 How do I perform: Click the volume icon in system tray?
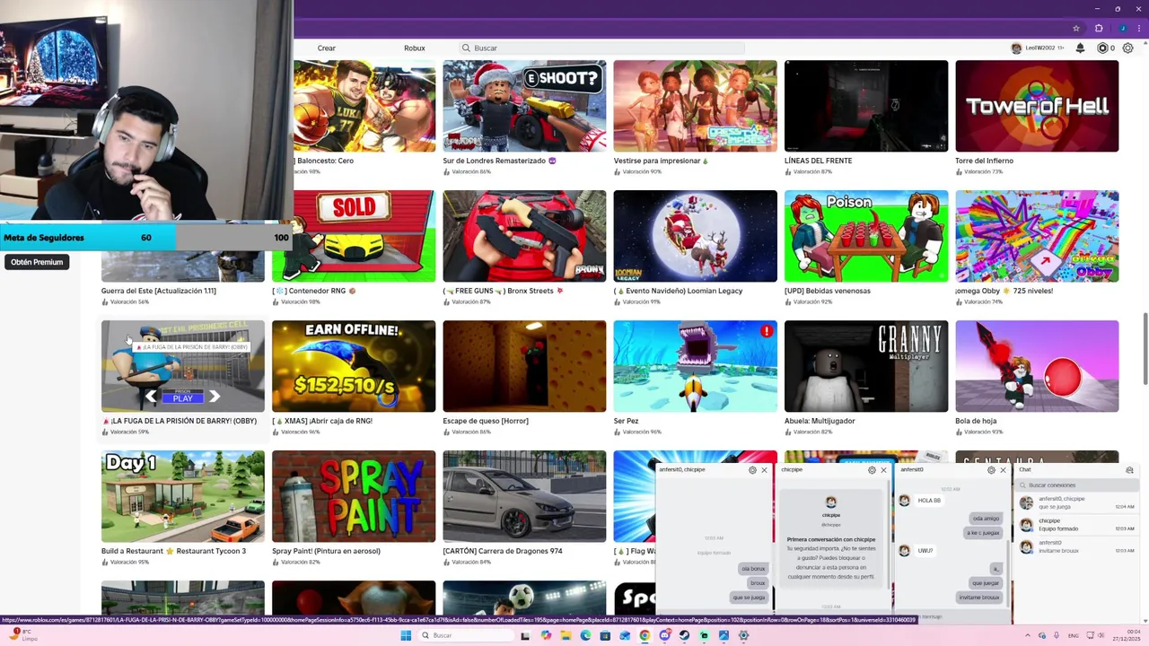1100,635
